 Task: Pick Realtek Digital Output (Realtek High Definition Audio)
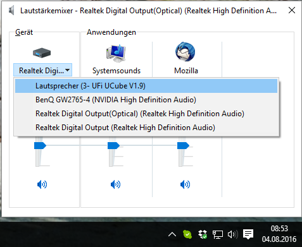pos(146,128)
